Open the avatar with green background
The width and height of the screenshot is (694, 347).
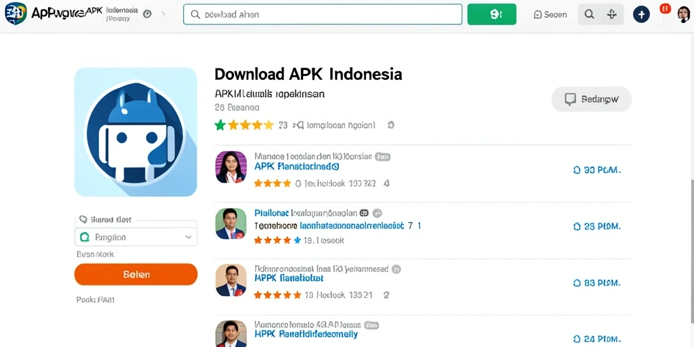click(231, 224)
